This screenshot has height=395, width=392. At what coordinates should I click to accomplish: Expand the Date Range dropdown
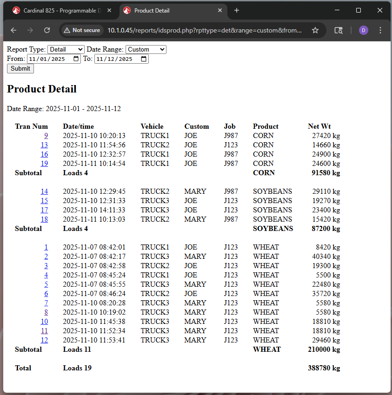tap(146, 49)
